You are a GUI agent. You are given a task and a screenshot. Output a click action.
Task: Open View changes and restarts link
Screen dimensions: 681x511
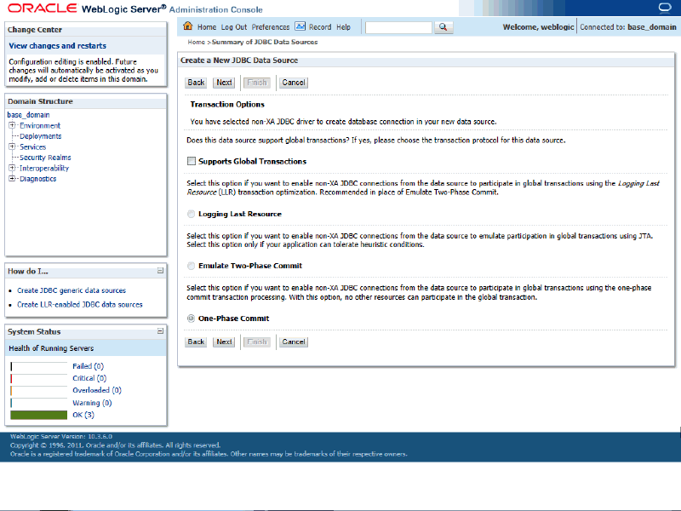57,46
